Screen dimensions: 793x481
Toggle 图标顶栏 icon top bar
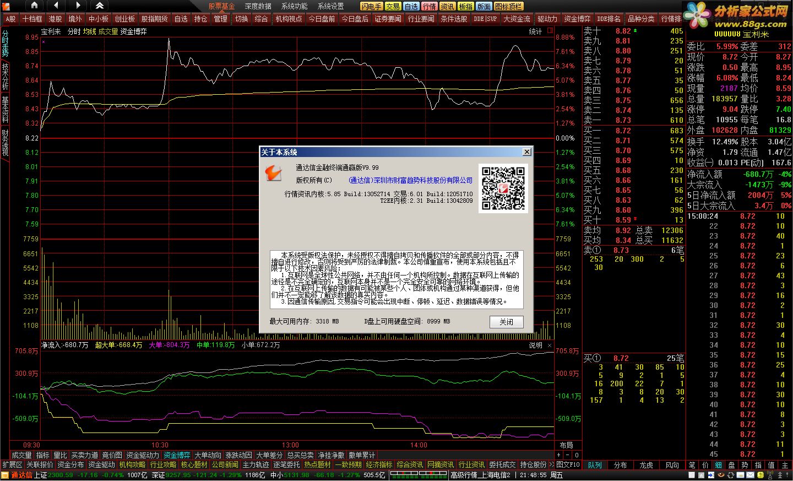point(508,6)
